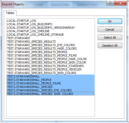Open the dialog help question mark

(110, 3)
